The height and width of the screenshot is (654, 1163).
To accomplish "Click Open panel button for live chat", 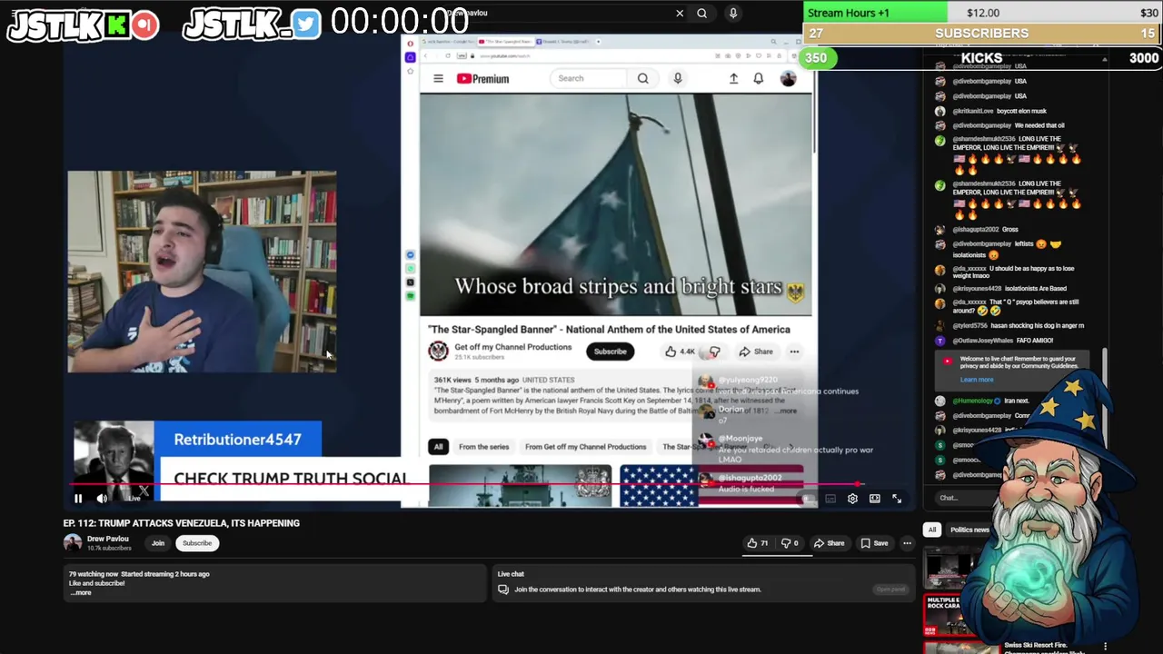I will 890,590.
